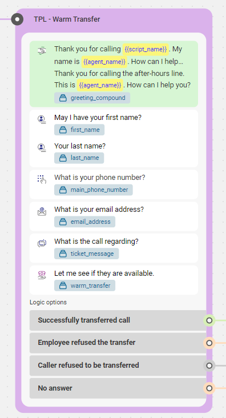
Task: Click the Caller refused output connector dot
Action: (209, 365)
